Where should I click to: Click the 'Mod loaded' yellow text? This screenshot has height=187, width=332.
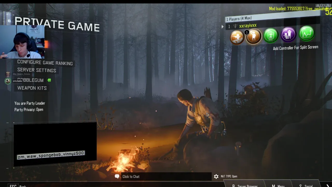tap(299, 9)
